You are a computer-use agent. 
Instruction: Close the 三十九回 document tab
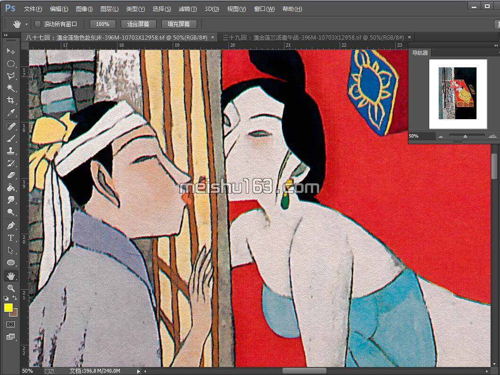tap(409, 37)
